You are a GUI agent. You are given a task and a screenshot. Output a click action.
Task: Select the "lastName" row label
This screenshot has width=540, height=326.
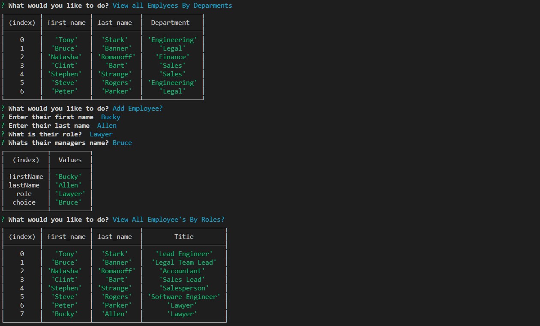24,185
